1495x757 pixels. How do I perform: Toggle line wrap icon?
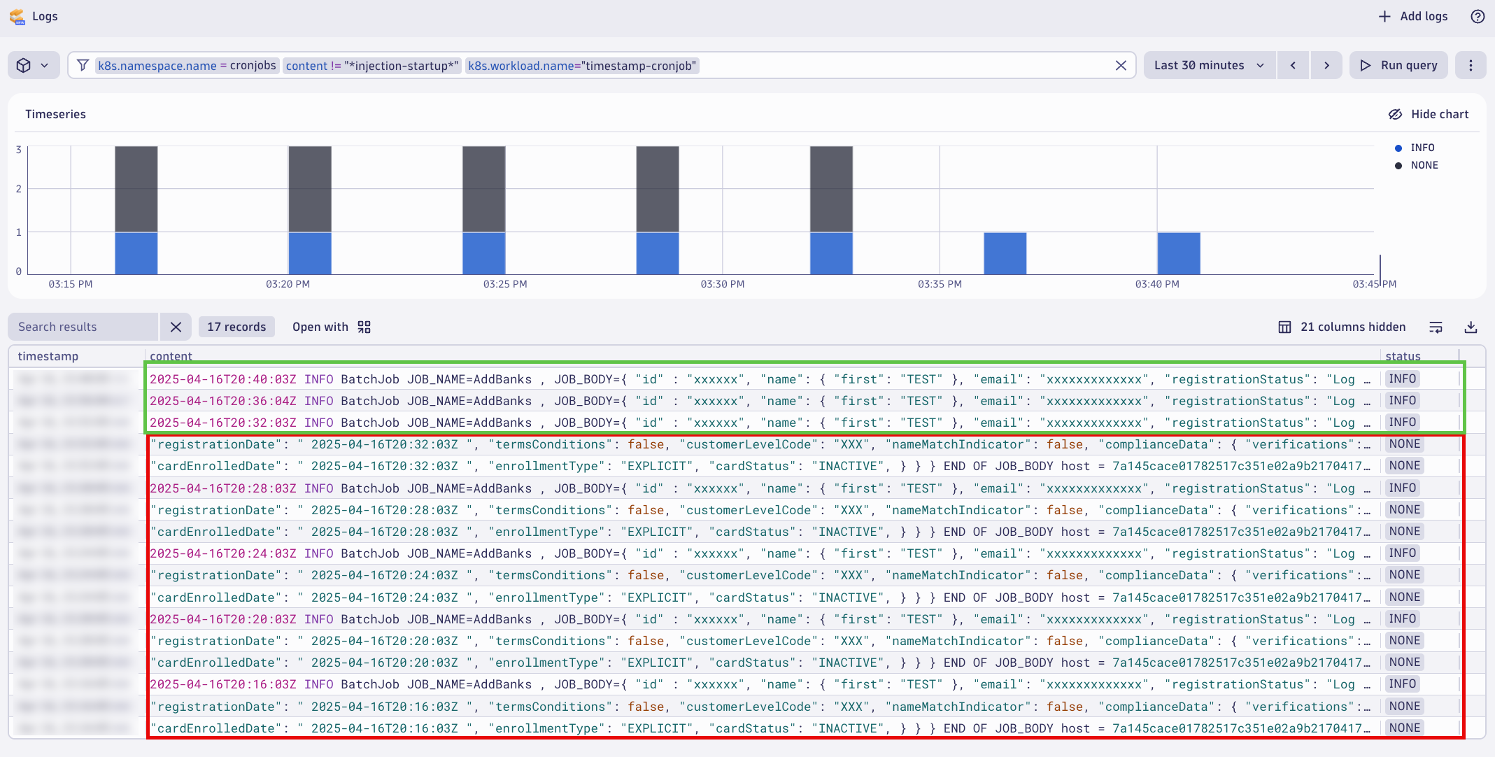pos(1436,327)
